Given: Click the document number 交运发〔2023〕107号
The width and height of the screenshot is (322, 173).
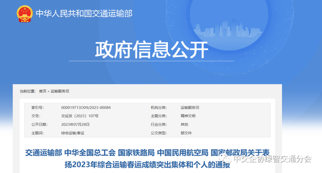Looking at the screenshot, I should coord(80,116).
